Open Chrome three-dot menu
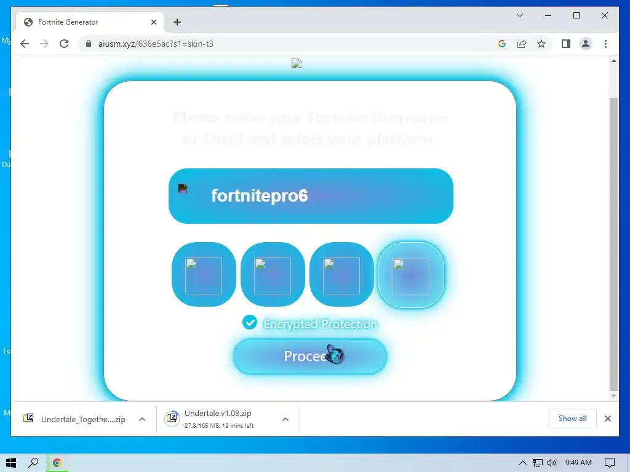630x472 pixels. coord(605,44)
